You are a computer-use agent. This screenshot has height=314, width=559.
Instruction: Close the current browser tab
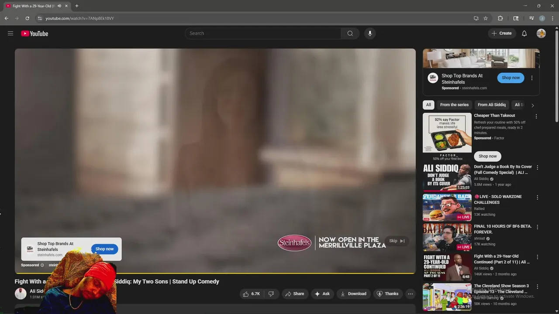pyautogui.click(x=66, y=6)
